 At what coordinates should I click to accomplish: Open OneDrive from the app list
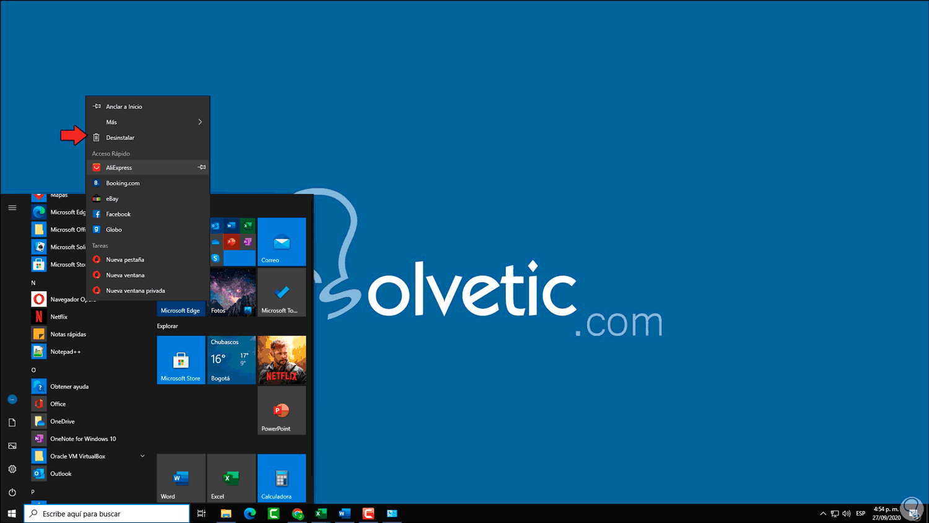[90, 421]
